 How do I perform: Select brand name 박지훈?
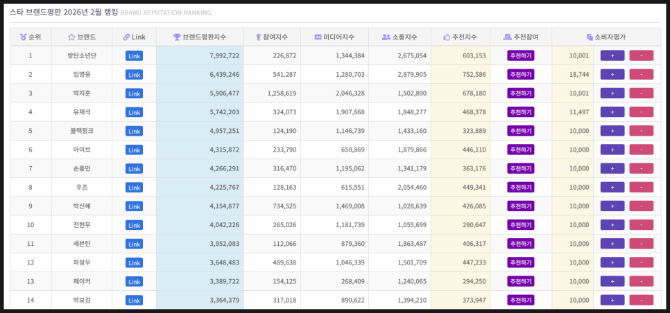click(x=82, y=93)
